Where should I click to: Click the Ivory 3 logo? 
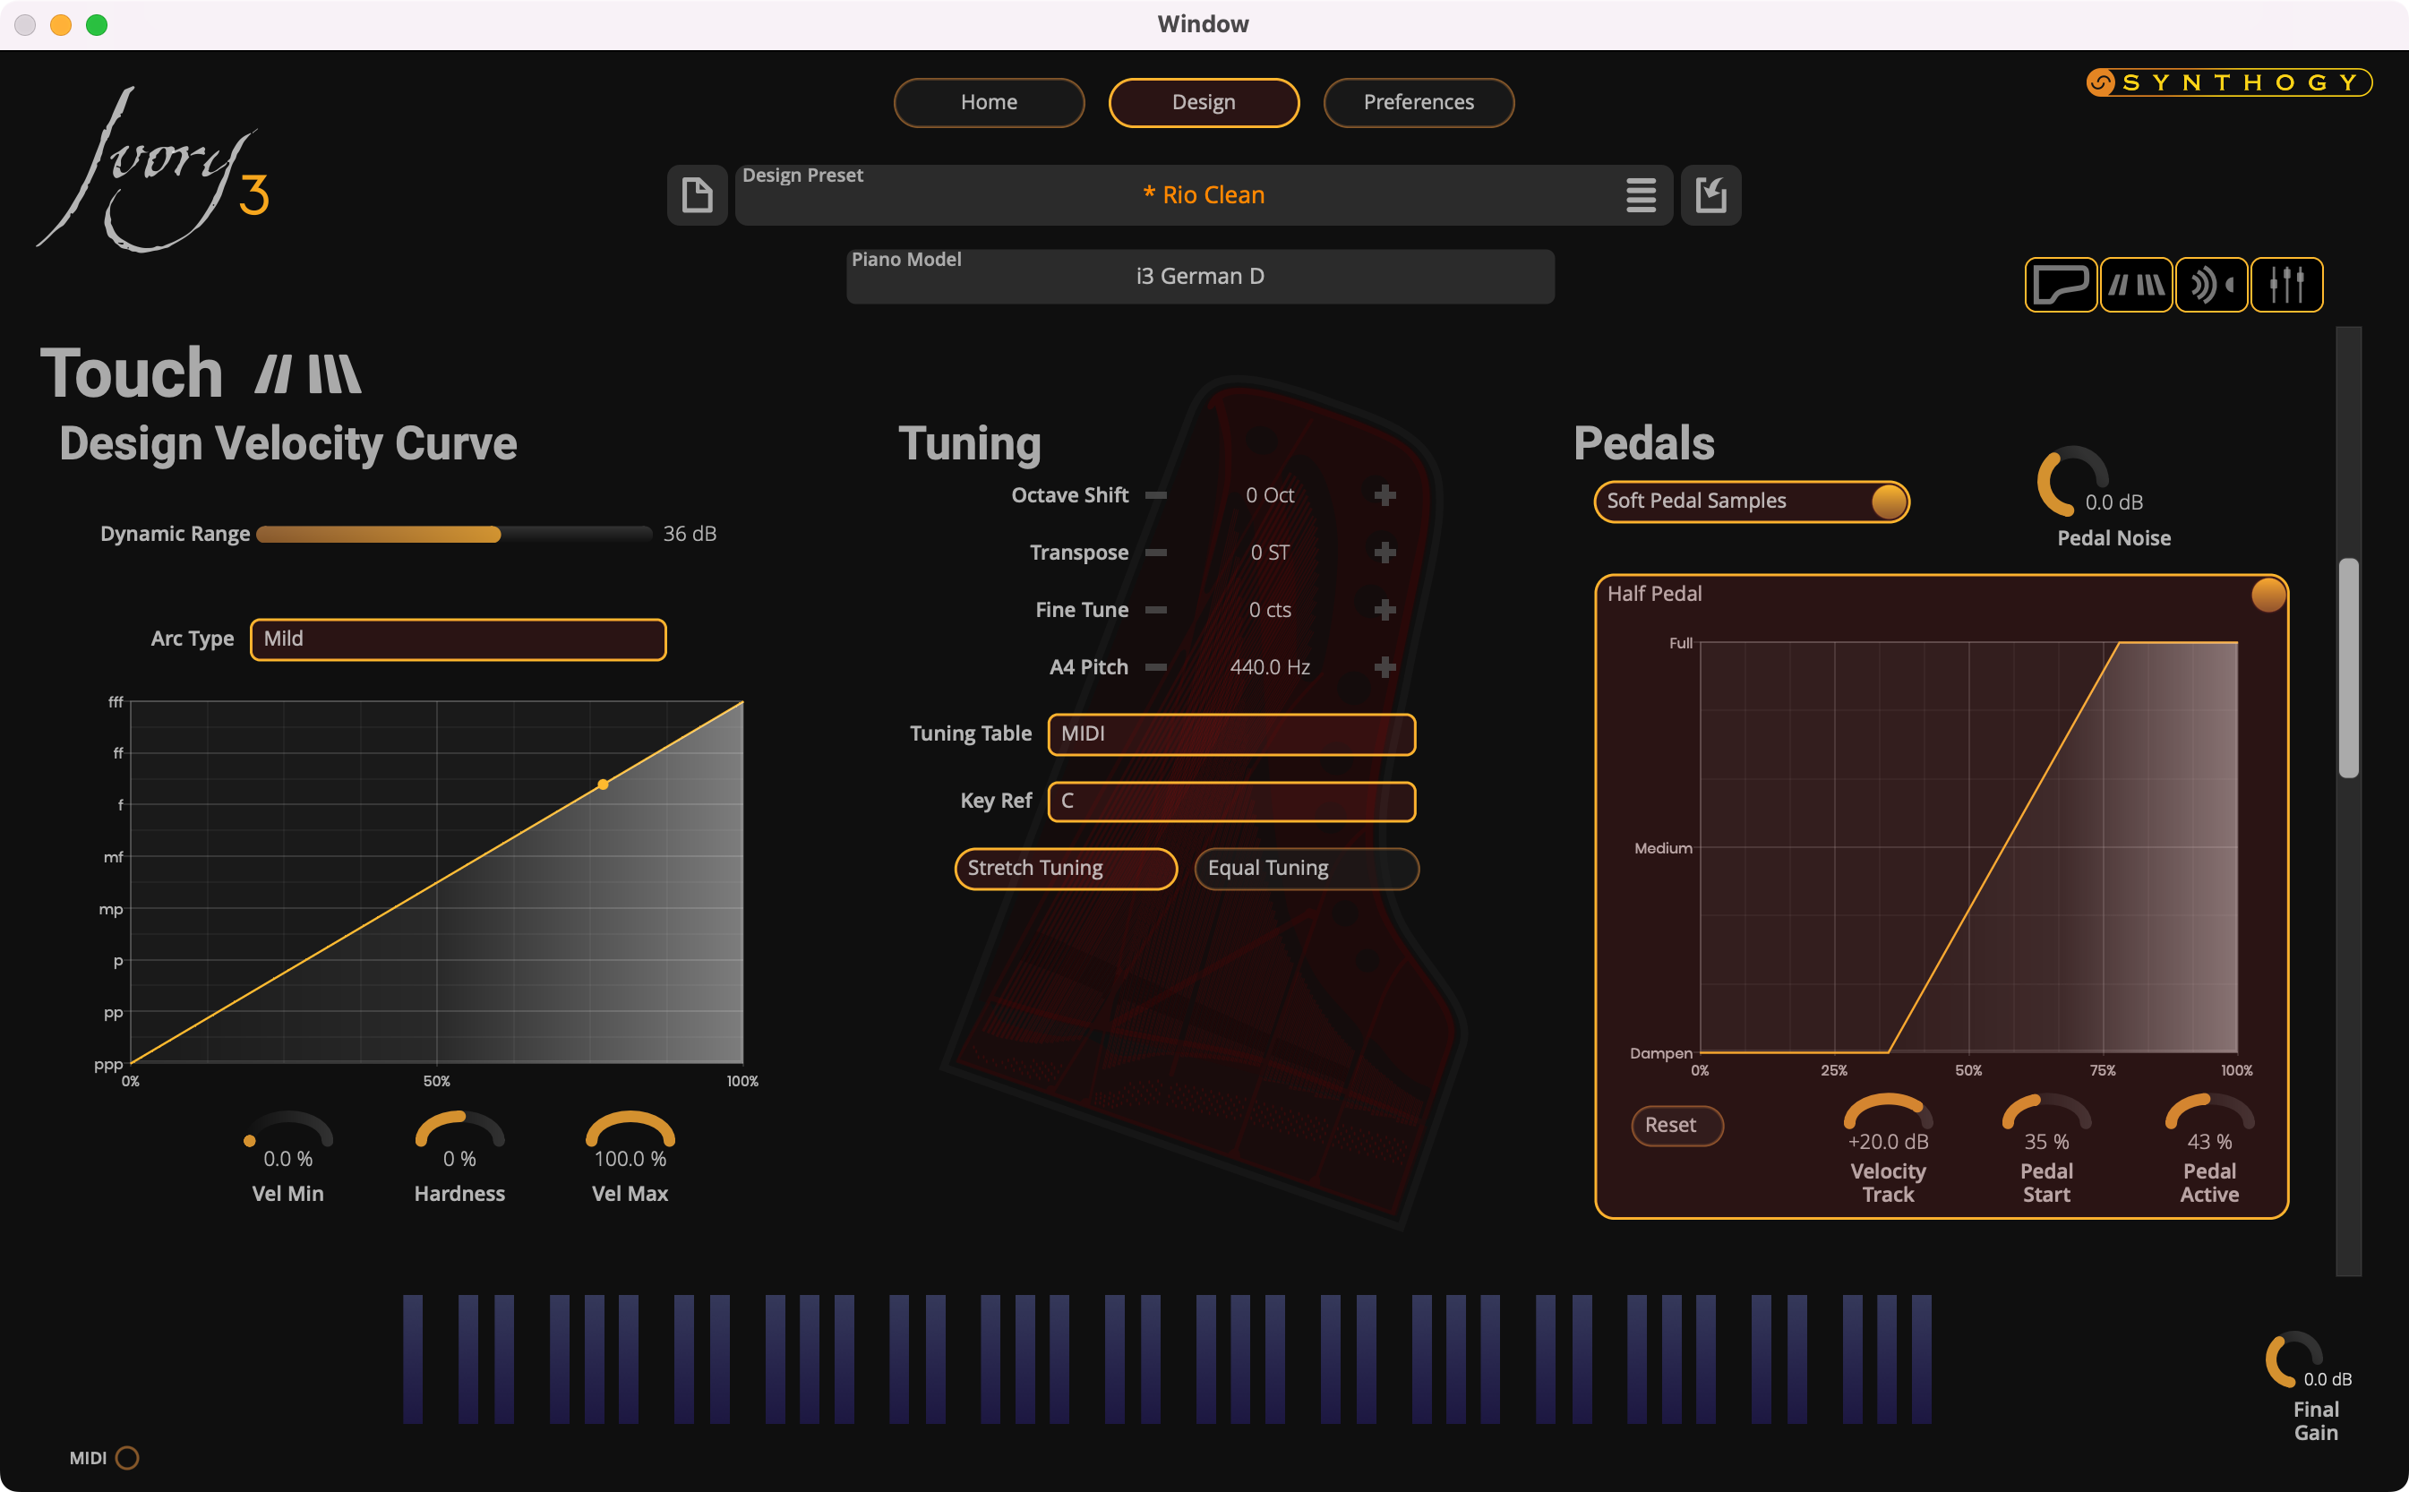click(154, 170)
